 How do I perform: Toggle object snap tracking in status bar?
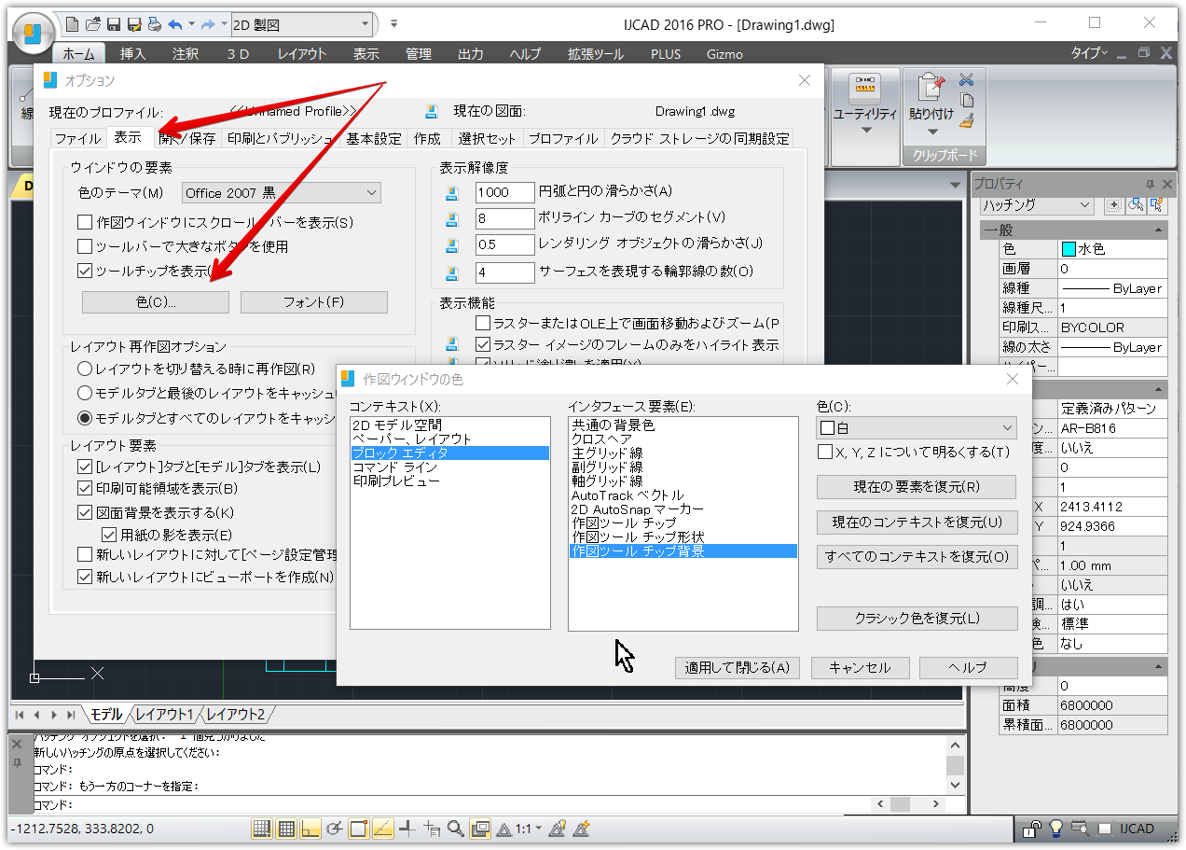pos(383,829)
